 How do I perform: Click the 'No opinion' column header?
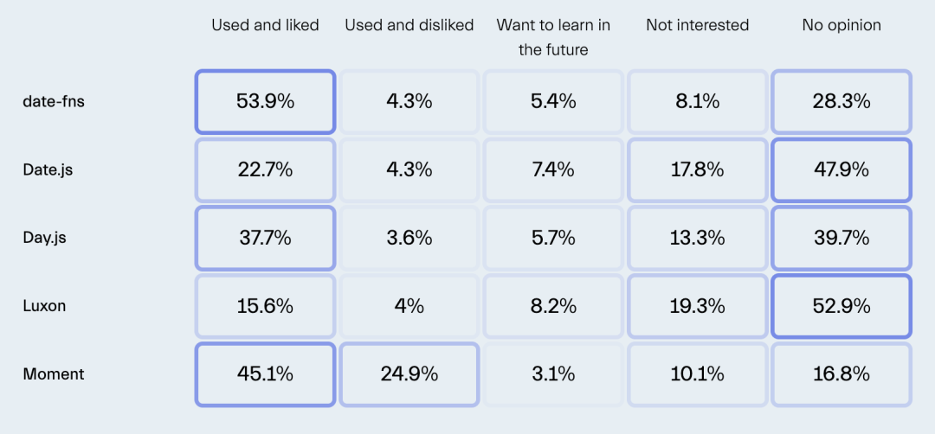point(841,25)
